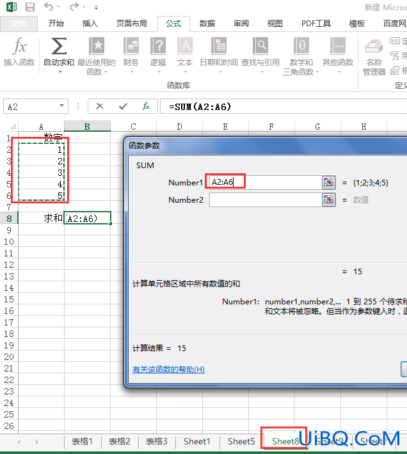
Task: Open Date & Time functions icon
Action: tap(219, 46)
